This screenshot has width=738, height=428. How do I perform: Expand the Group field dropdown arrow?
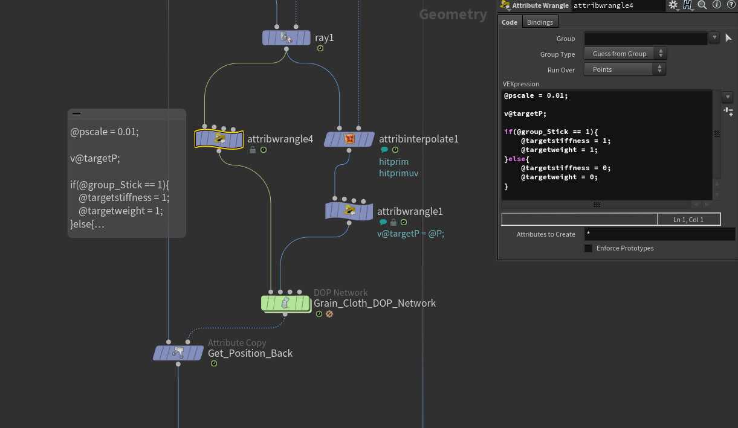(x=714, y=37)
